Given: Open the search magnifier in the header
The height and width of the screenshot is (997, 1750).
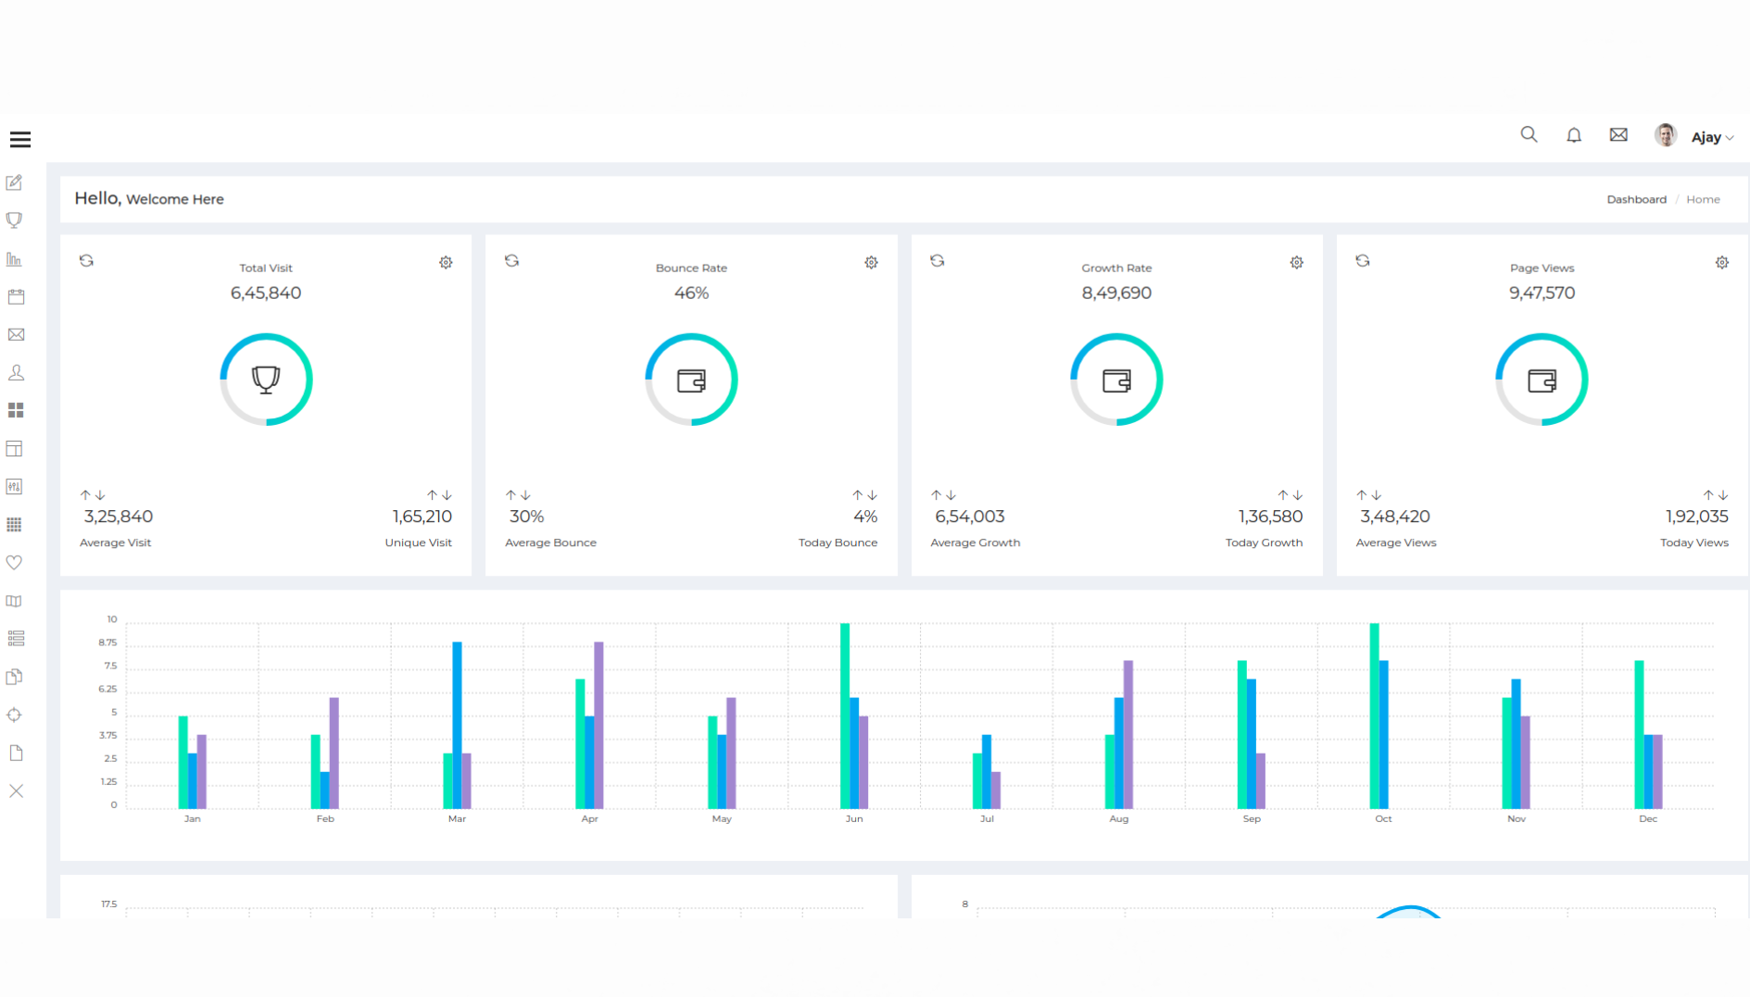Looking at the screenshot, I should (x=1529, y=135).
